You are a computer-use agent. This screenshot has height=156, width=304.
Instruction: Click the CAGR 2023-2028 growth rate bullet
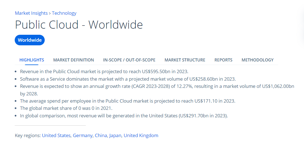click(157, 90)
